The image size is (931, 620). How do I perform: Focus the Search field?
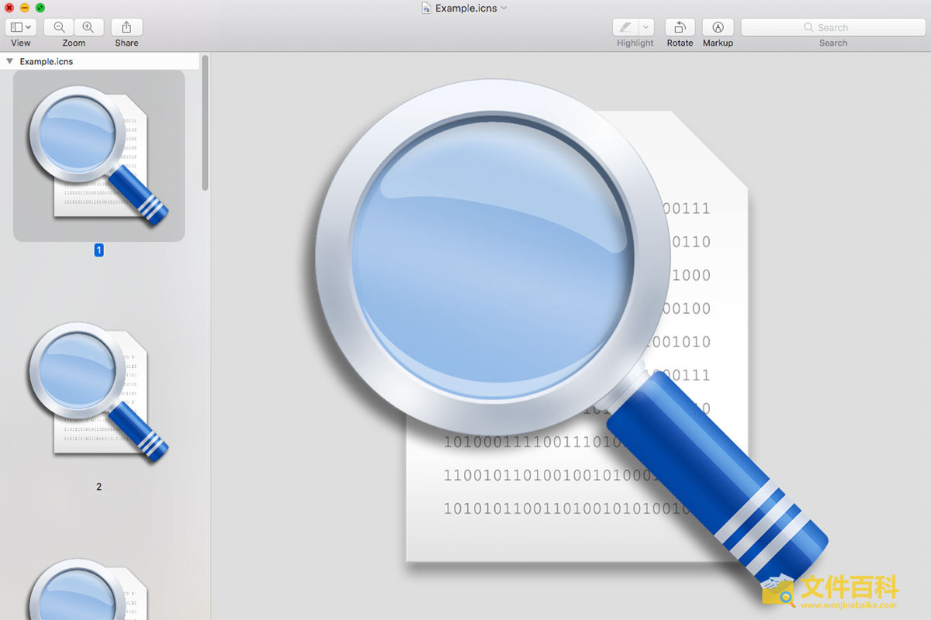[833, 27]
